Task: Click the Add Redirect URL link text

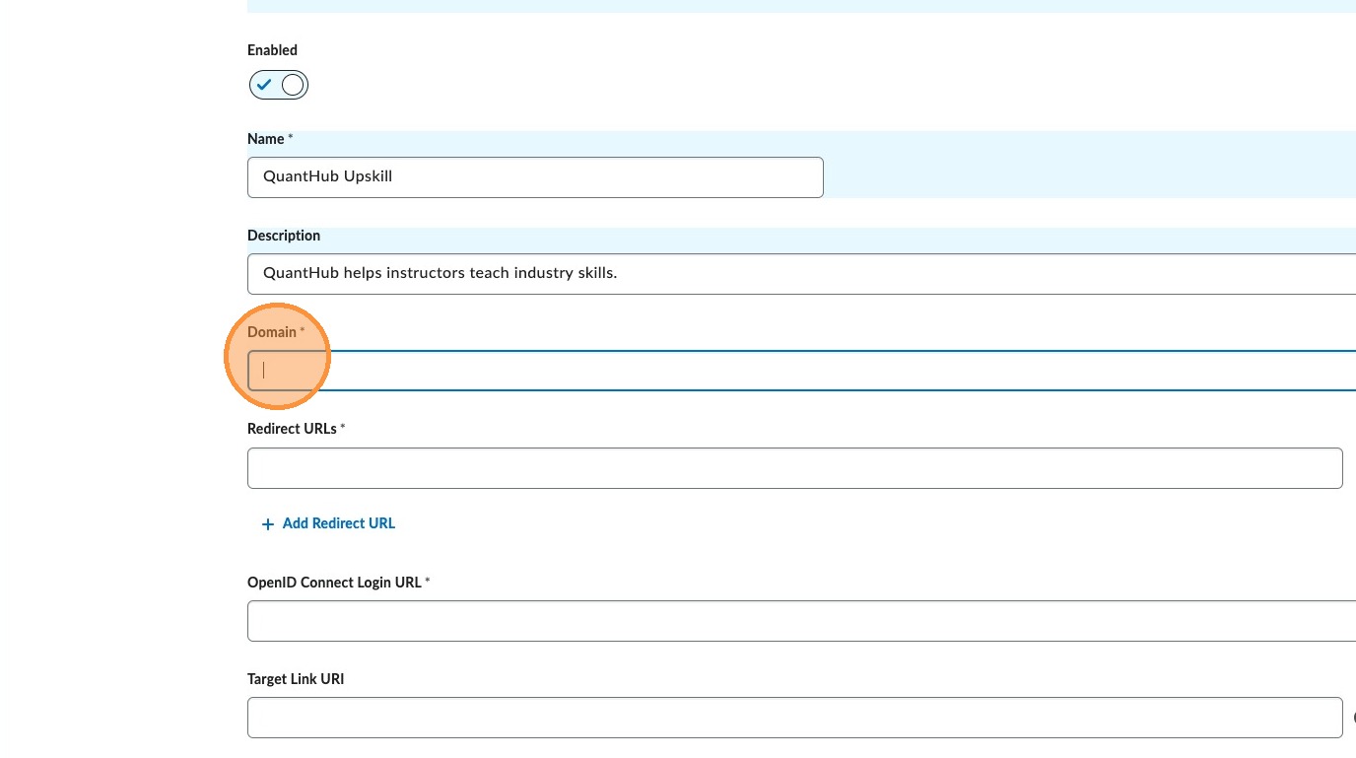Action: point(338,523)
